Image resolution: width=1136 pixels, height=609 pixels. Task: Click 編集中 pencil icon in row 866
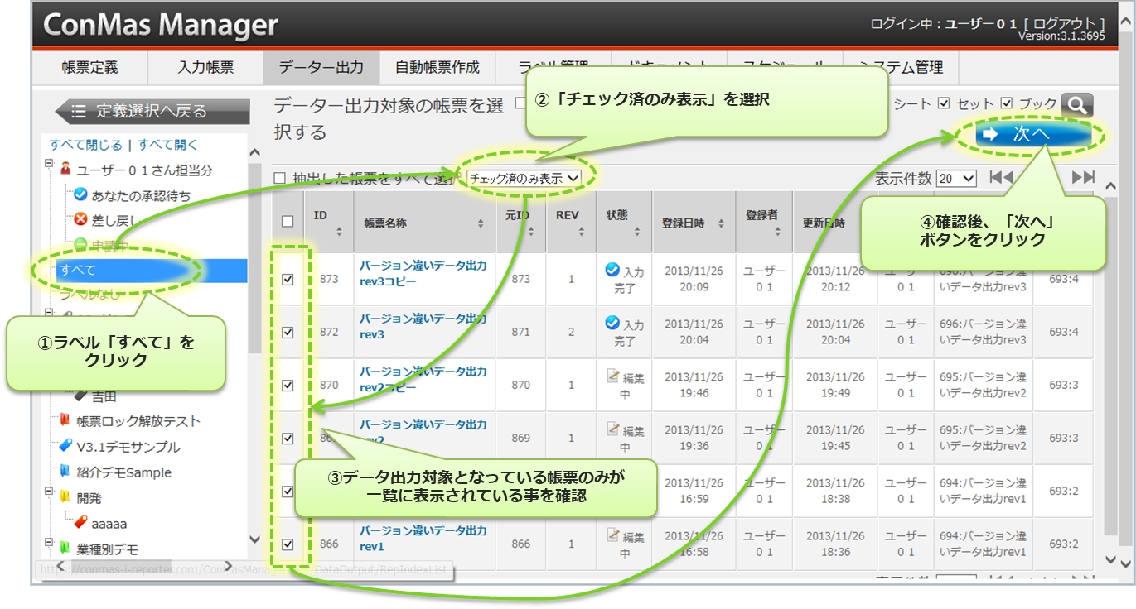(x=613, y=535)
